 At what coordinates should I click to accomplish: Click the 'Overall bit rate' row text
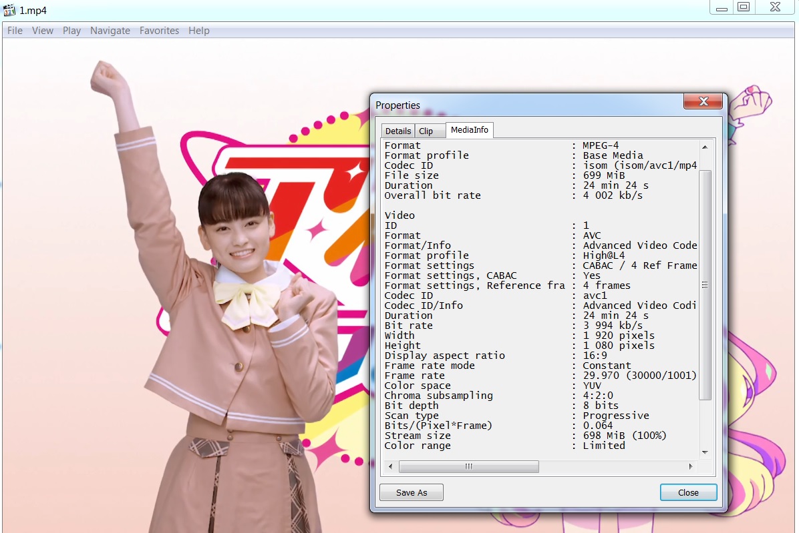tap(433, 195)
